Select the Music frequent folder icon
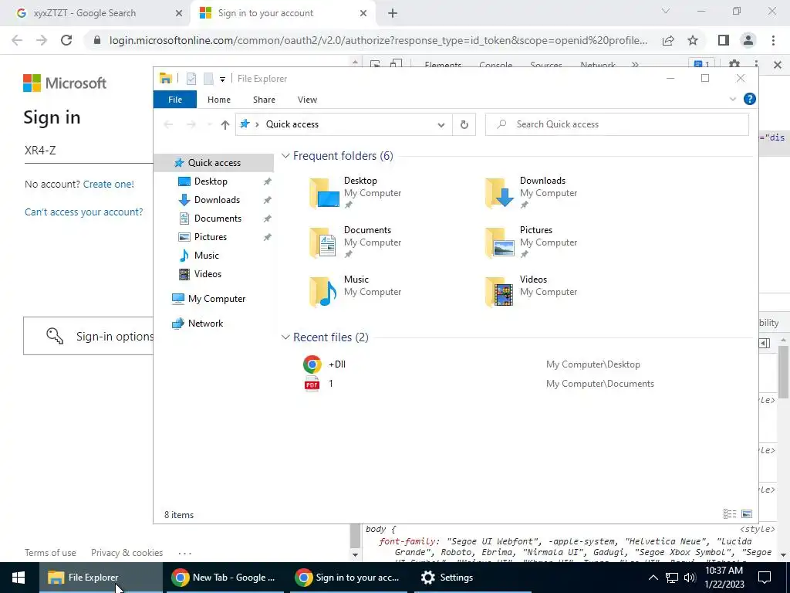Screen dimensions: 790x593 (324, 292)
